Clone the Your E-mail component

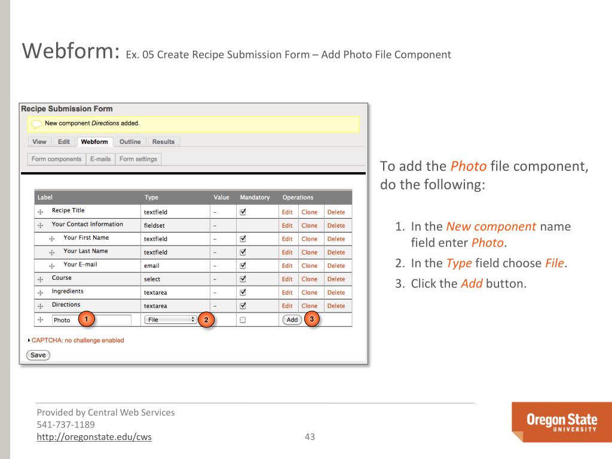point(309,265)
